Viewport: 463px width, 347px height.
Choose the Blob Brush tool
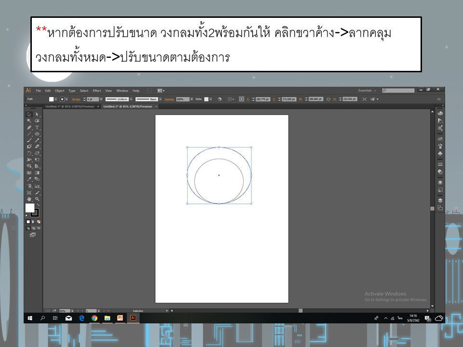[x=29, y=147]
